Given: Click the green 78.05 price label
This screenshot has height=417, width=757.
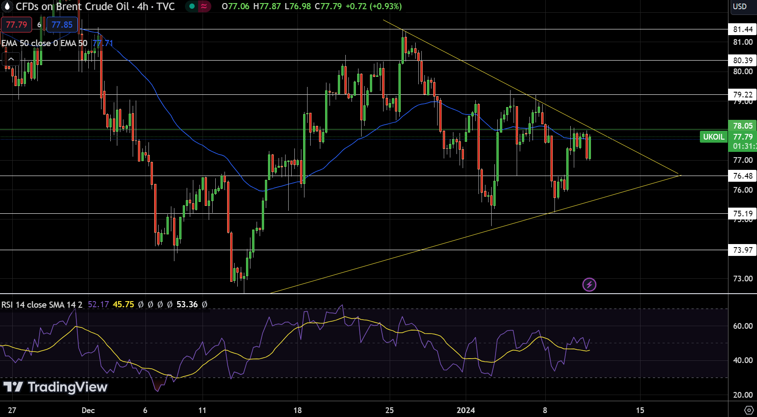Looking at the screenshot, I should [x=743, y=126].
